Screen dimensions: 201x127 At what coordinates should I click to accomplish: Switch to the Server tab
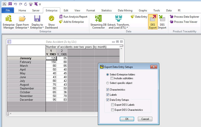point(36,11)
